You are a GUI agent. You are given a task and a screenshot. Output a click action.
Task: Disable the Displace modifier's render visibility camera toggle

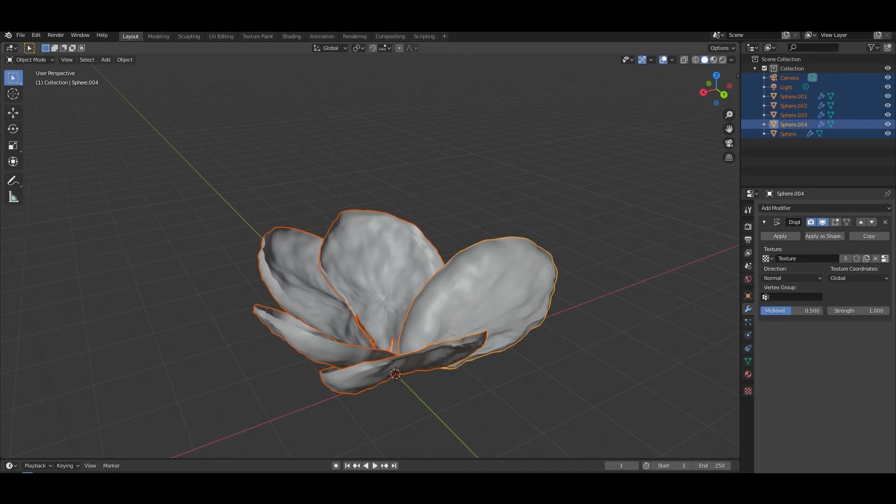coord(811,222)
